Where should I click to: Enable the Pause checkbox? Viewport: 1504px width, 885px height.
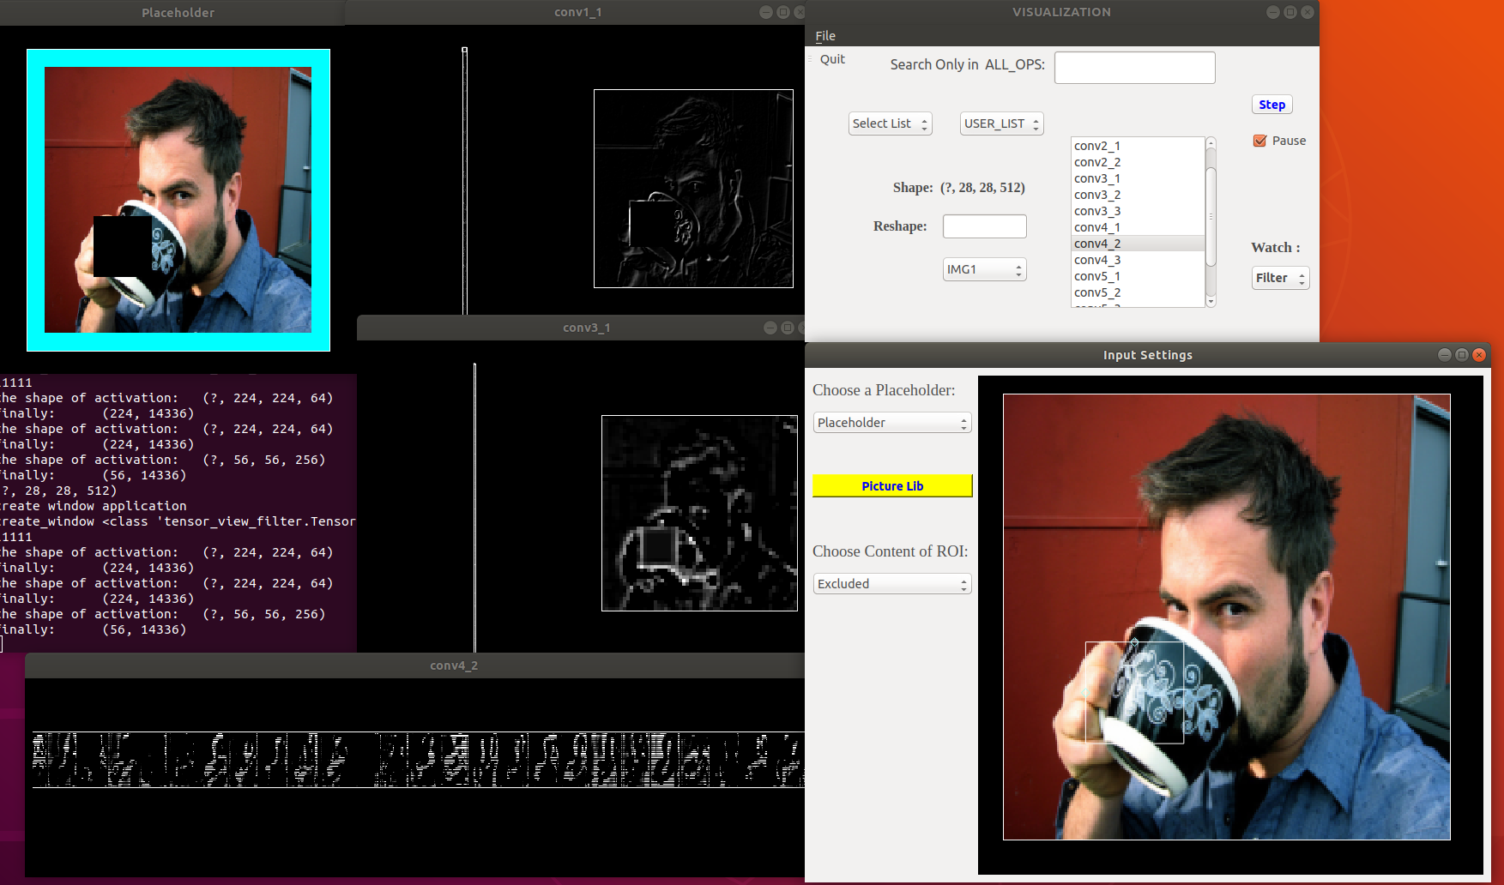pos(1259,141)
